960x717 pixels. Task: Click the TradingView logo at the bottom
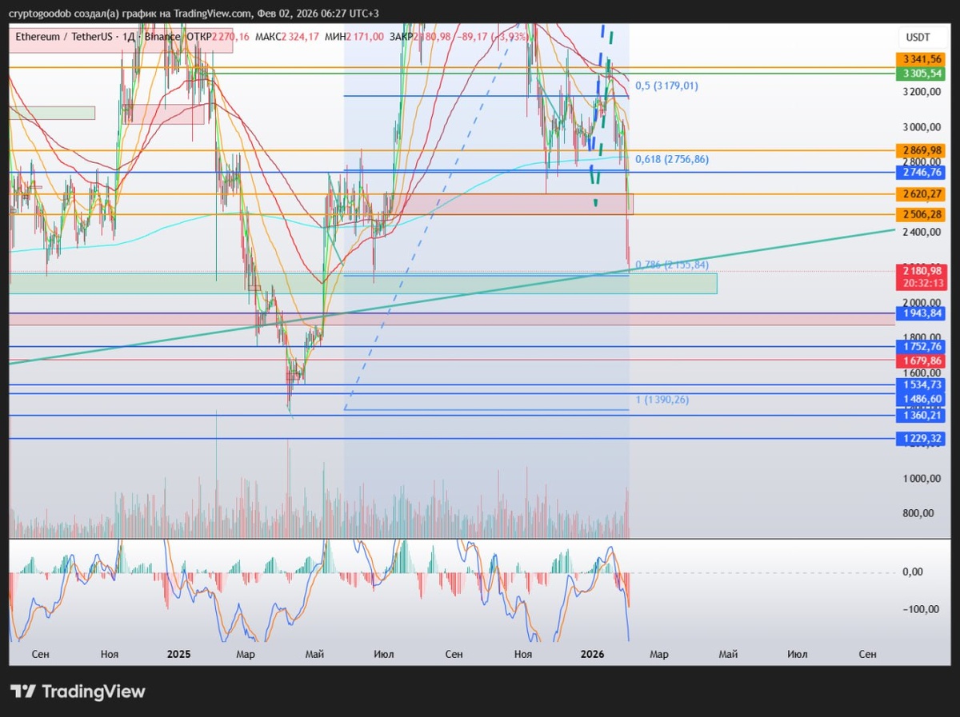point(78,691)
